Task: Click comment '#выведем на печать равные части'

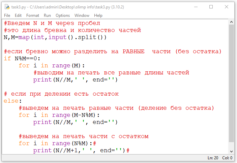Action: [116, 108]
